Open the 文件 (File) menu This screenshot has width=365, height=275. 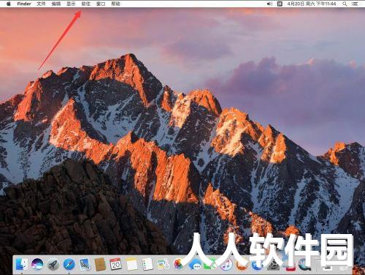click(x=41, y=4)
